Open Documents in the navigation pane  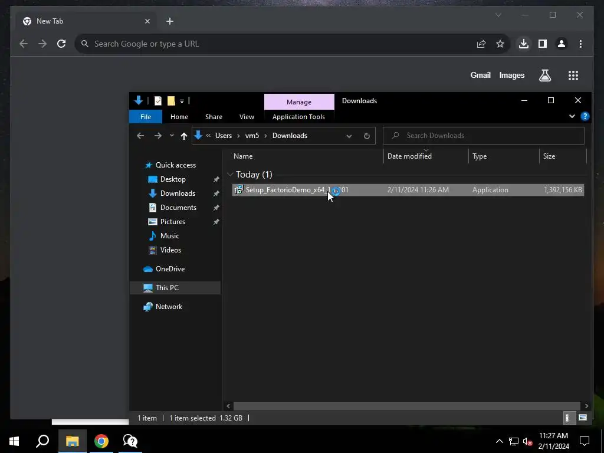(178, 208)
